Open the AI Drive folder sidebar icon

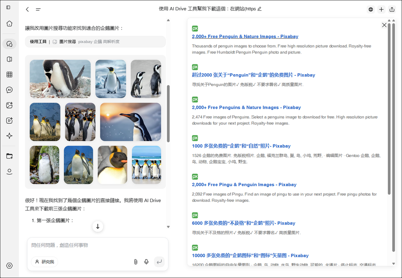click(x=9, y=156)
